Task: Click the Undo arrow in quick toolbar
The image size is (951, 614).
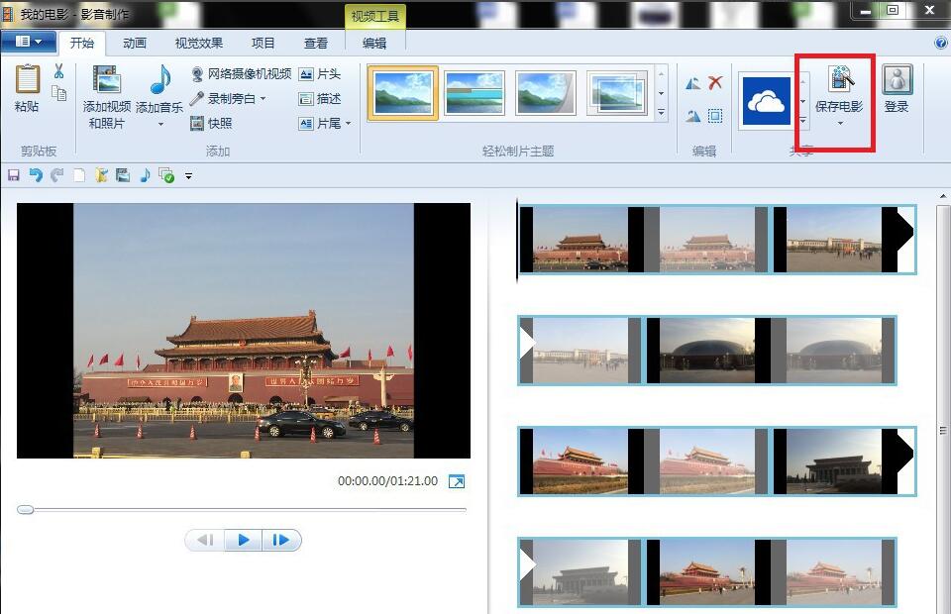Action: (36, 175)
